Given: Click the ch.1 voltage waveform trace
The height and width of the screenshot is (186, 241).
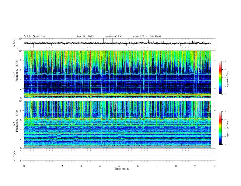Looking at the screenshot, I should (117, 43).
